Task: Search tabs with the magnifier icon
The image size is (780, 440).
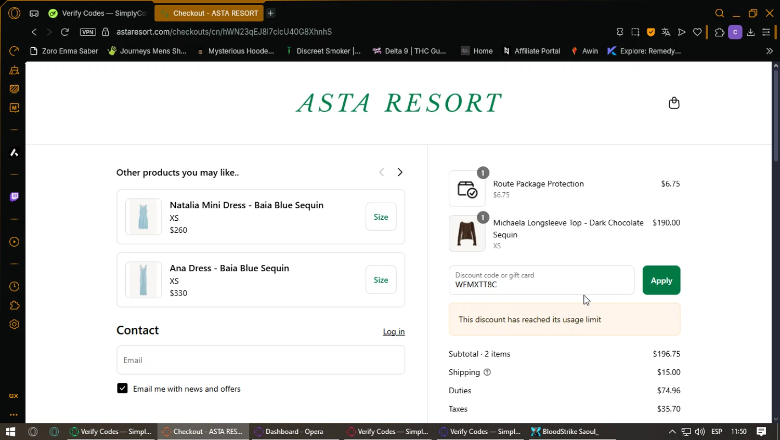Action: click(720, 13)
